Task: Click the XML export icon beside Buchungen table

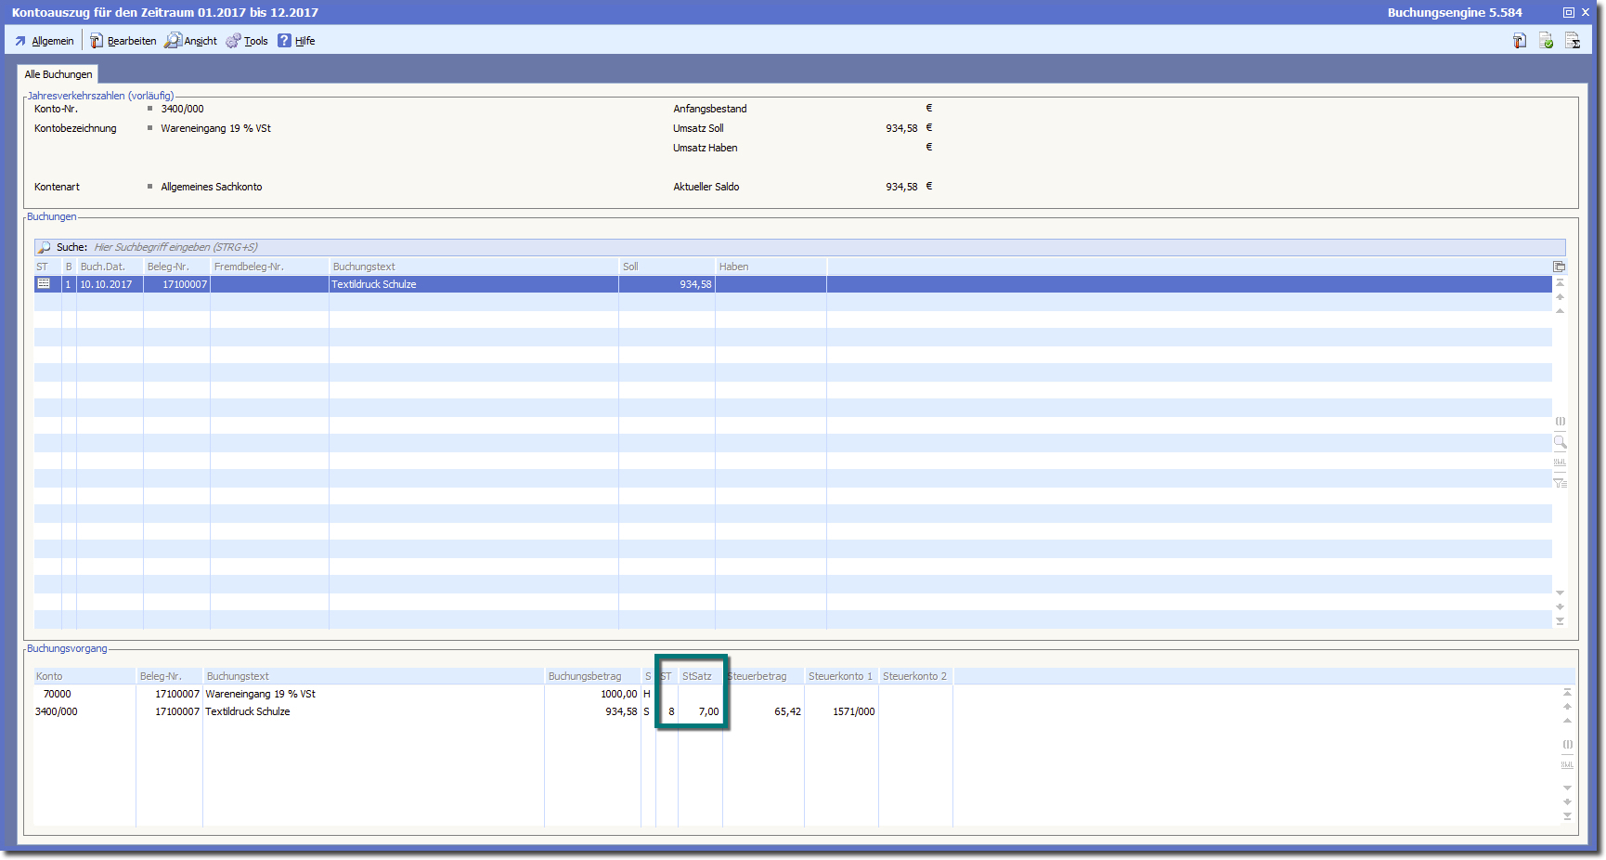Action: coord(1560,463)
